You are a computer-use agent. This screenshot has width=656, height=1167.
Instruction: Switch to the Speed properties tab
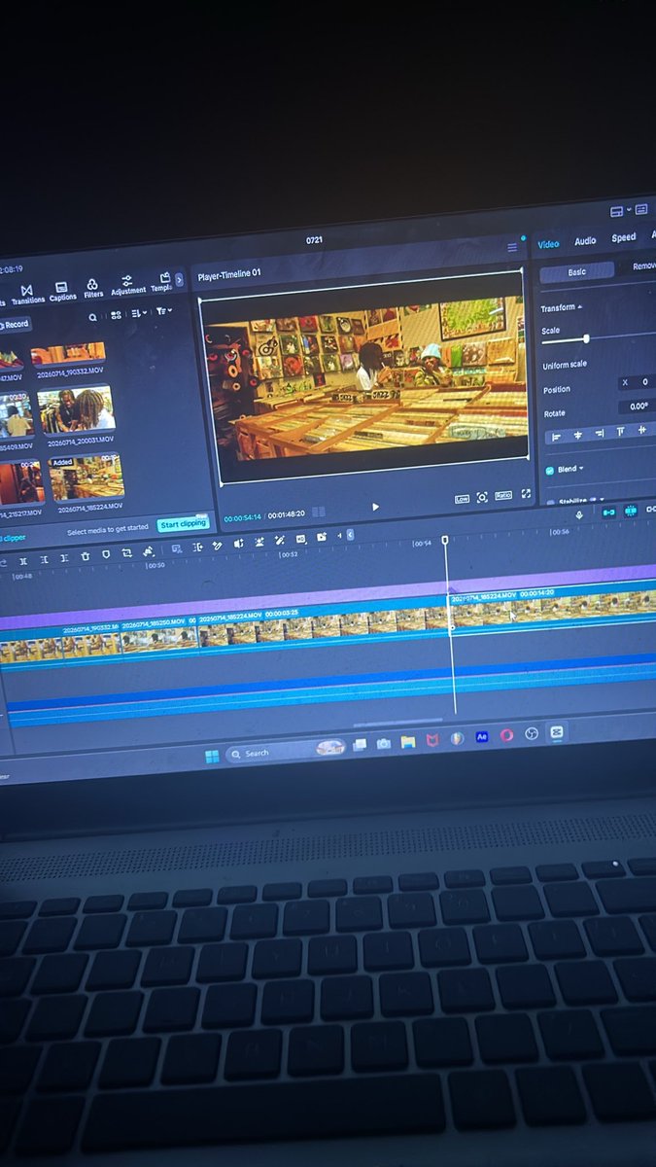click(x=623, y=237)
